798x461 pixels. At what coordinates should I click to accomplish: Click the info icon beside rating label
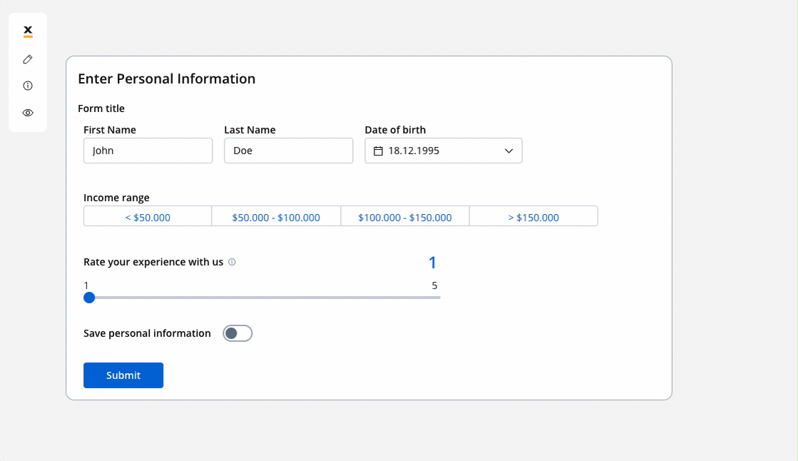(232, 262)
